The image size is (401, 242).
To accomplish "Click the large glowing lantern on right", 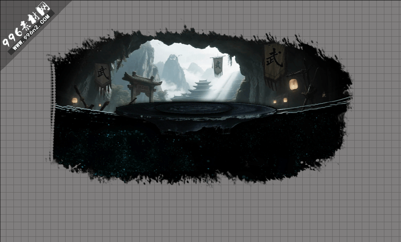I will (x=294, y=84).
